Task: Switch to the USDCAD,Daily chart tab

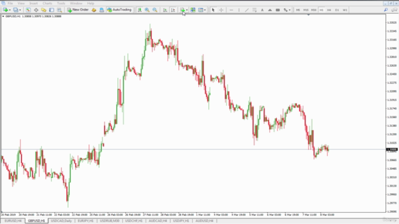Action: [x=61, y=221]
